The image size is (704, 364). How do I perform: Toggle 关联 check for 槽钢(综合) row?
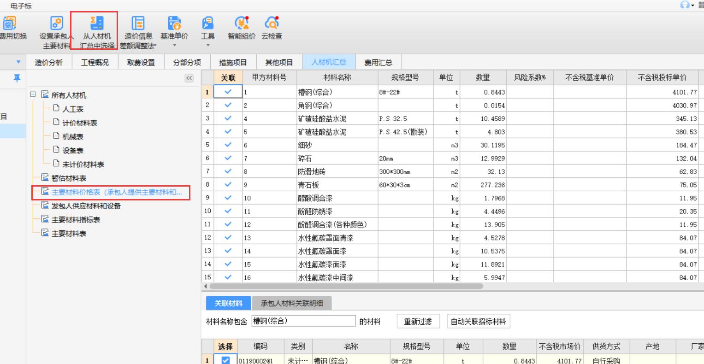click(x=228, y=92)
